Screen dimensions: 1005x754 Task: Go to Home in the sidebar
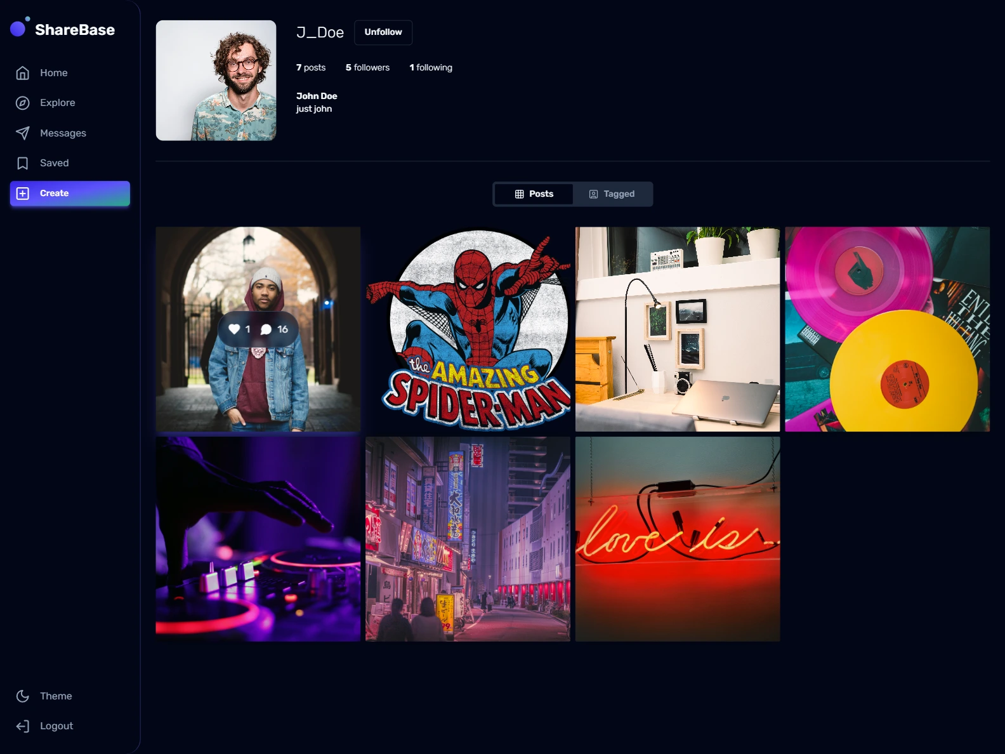[70, 73]
